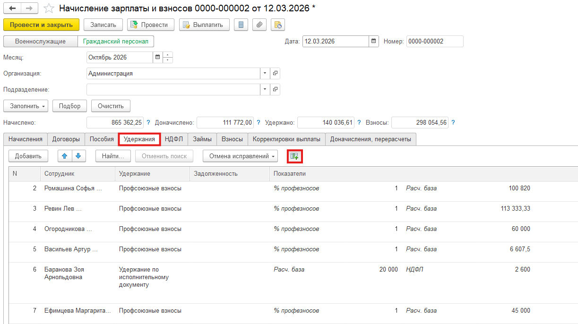
Task: Click the Удержание column header
Action: click(152, 173)
